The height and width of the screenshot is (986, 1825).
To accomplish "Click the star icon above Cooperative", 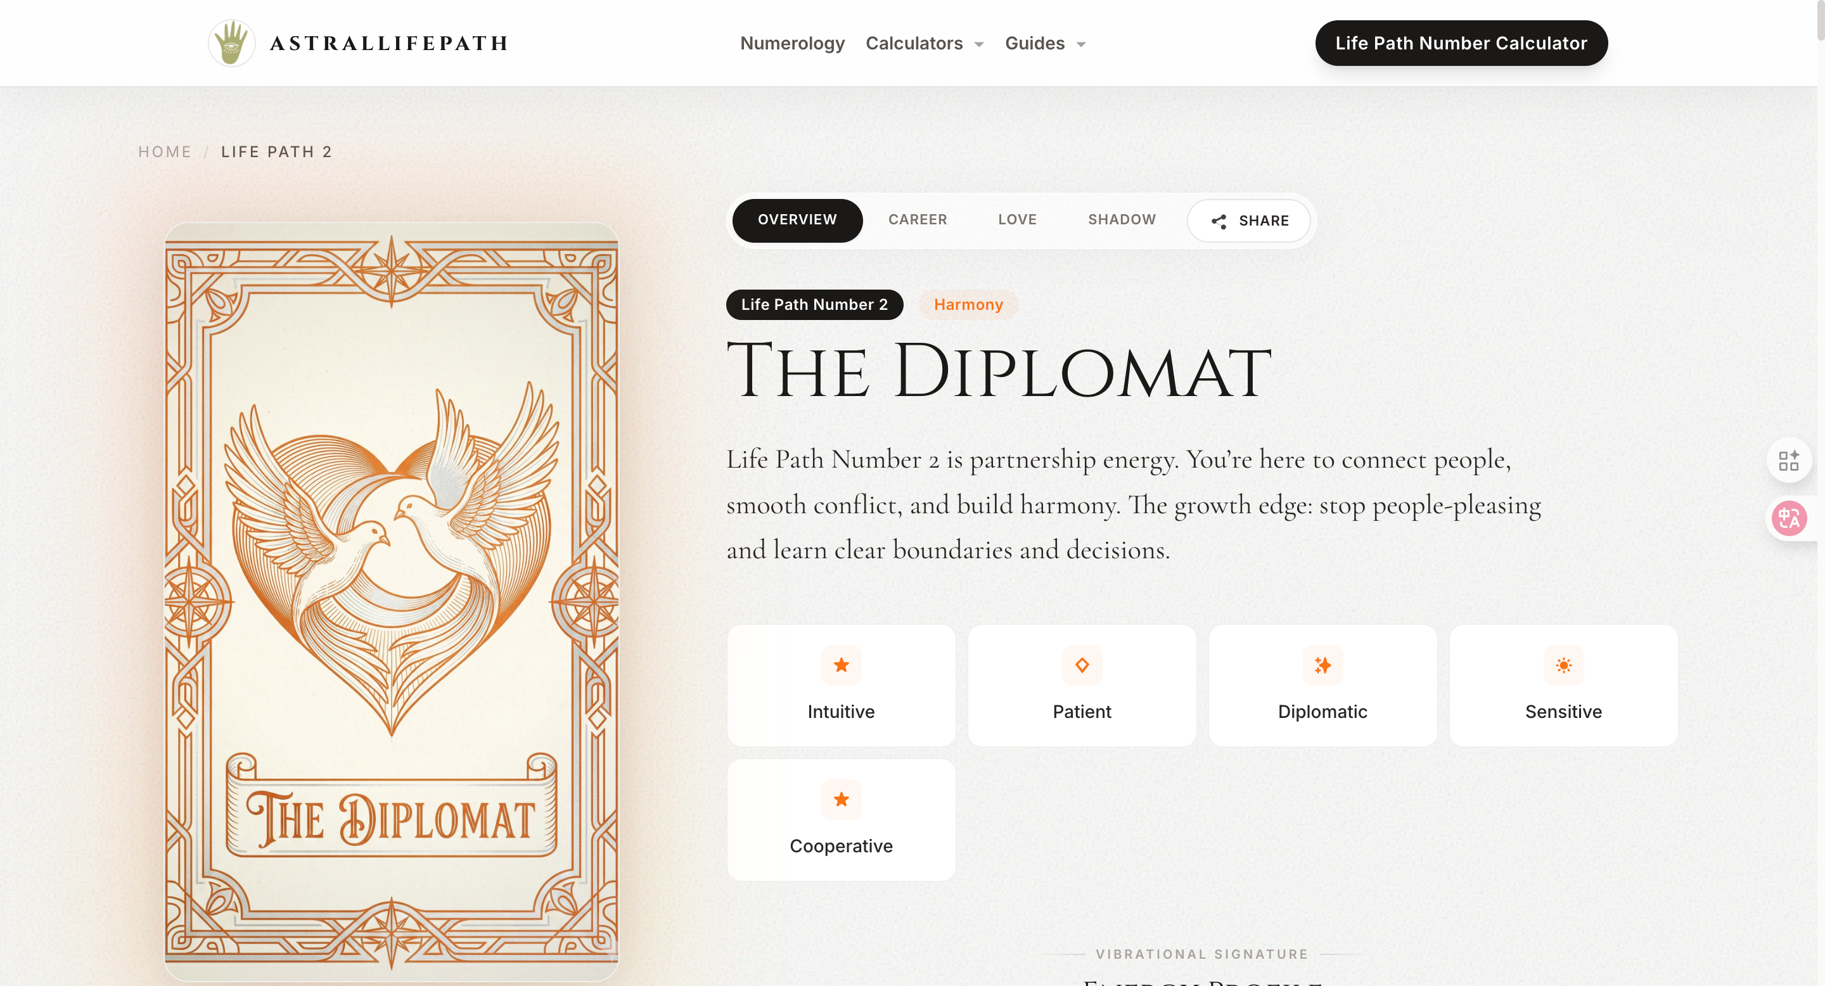I will [841, 799].
